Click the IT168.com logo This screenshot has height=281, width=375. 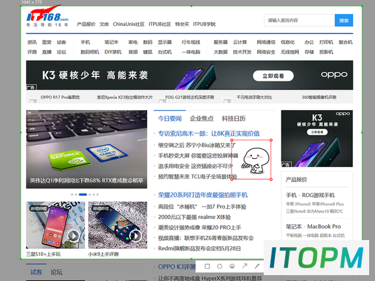click(47, 16)
